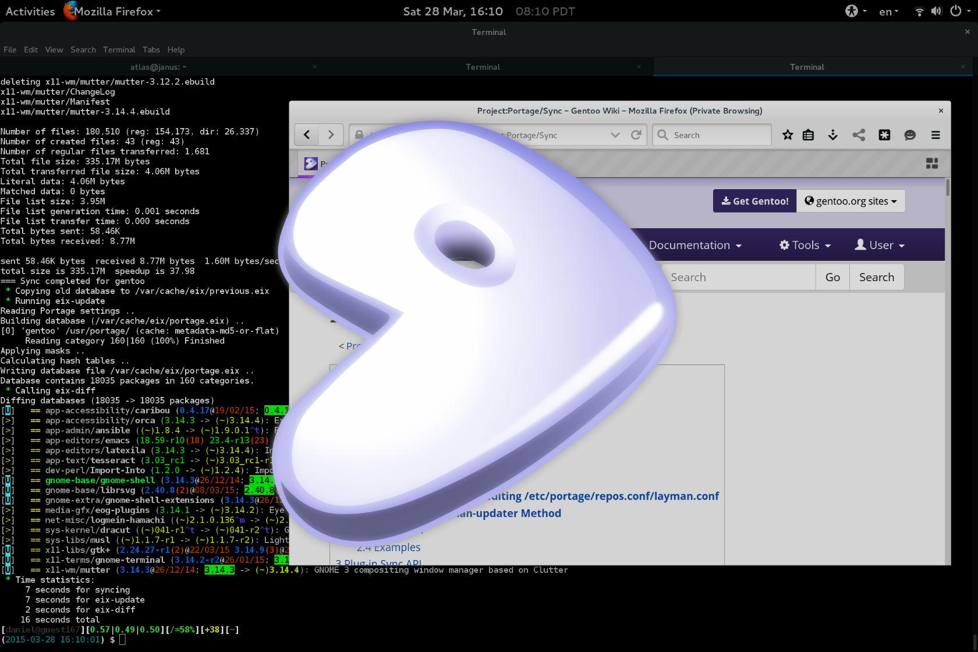Expand gentoo.org sites dropdown

[x=851, y=201]
